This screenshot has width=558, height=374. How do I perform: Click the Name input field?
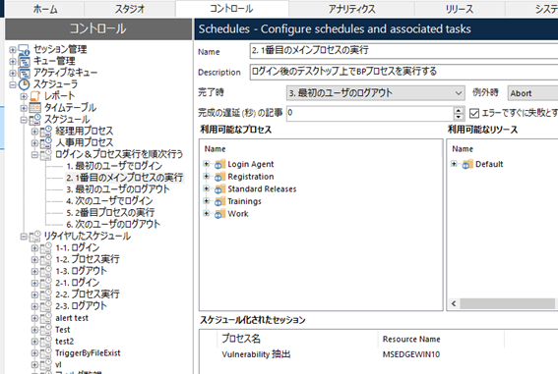(x=403, y=51)
